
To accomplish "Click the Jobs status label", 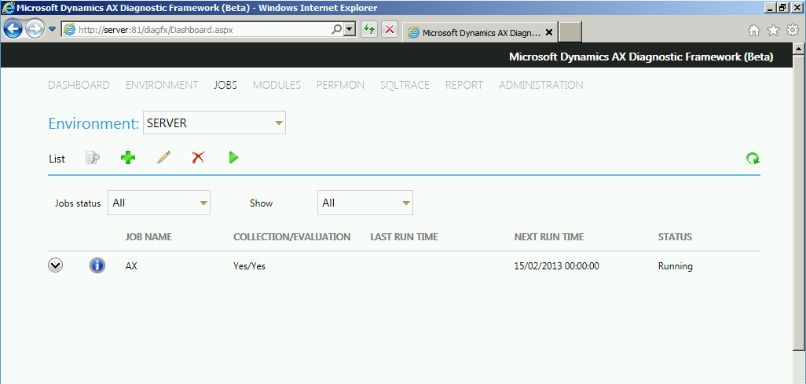I will click(78, 203).
